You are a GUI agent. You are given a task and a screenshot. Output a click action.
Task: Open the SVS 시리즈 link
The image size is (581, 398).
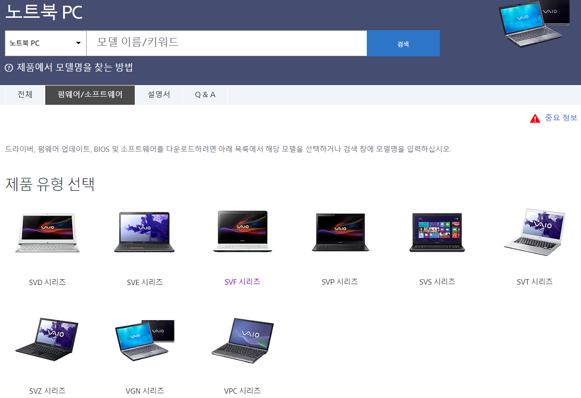tap(438, 282)
